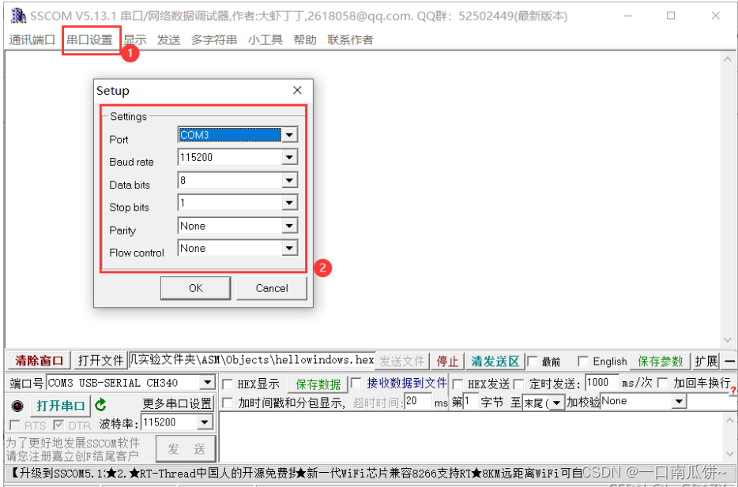The height and width of the screenshot is (487, 738).
Task: Toggle the English language checkbox
Action: coord(582,361)
